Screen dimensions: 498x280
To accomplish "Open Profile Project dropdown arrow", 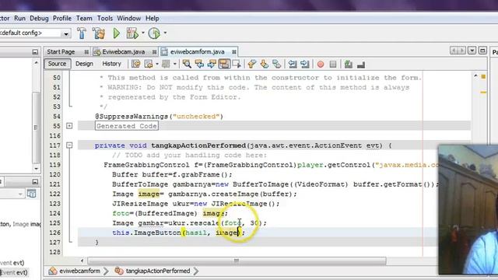I will pos(165,33).
